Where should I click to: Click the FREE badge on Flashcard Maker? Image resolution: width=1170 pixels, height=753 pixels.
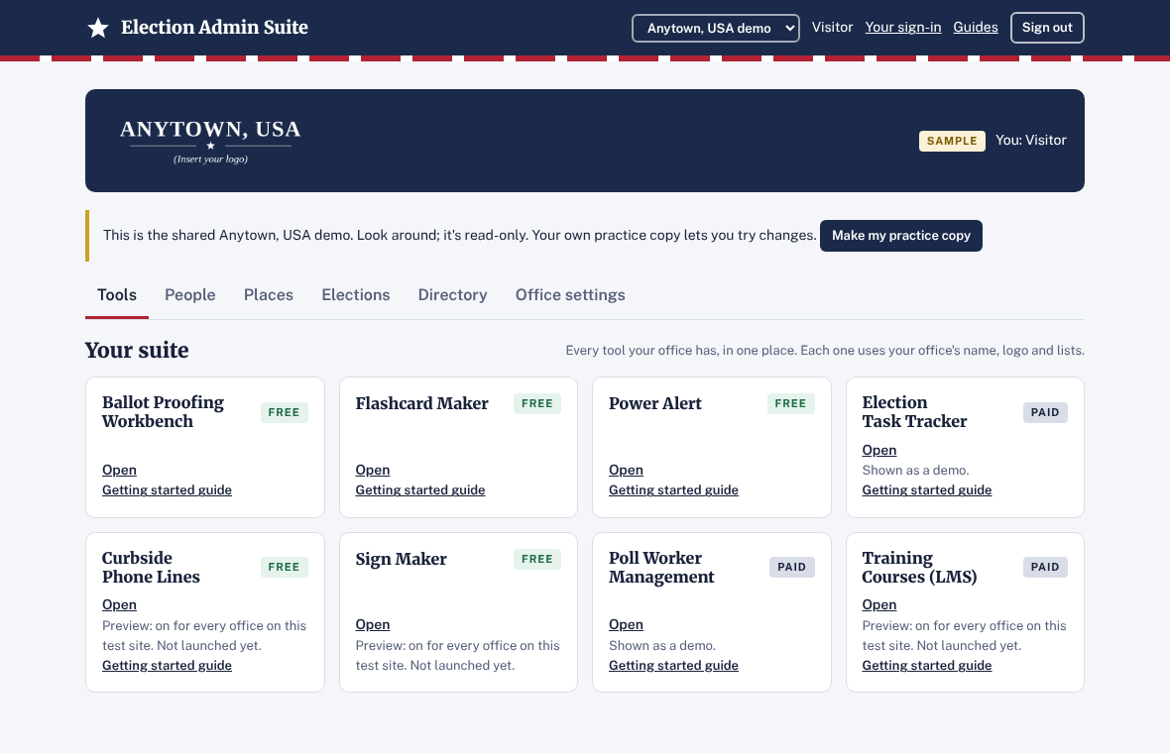click(x=537, y=403)
